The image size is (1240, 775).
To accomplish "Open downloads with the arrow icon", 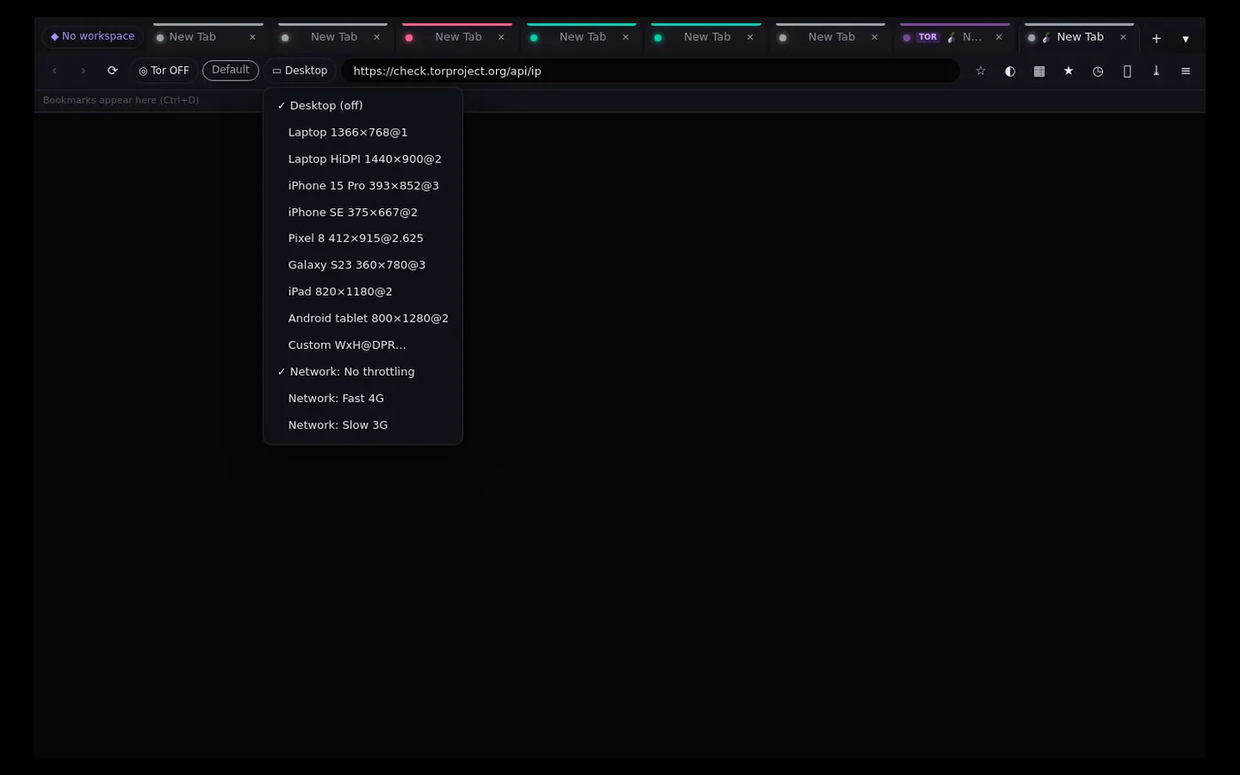I will pos(1156,71).
